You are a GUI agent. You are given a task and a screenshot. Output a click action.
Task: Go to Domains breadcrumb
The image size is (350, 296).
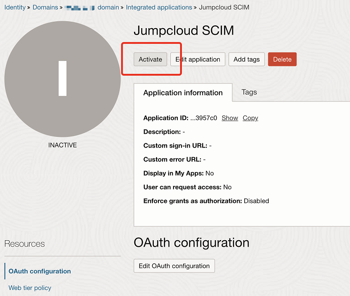coord(45,7)
